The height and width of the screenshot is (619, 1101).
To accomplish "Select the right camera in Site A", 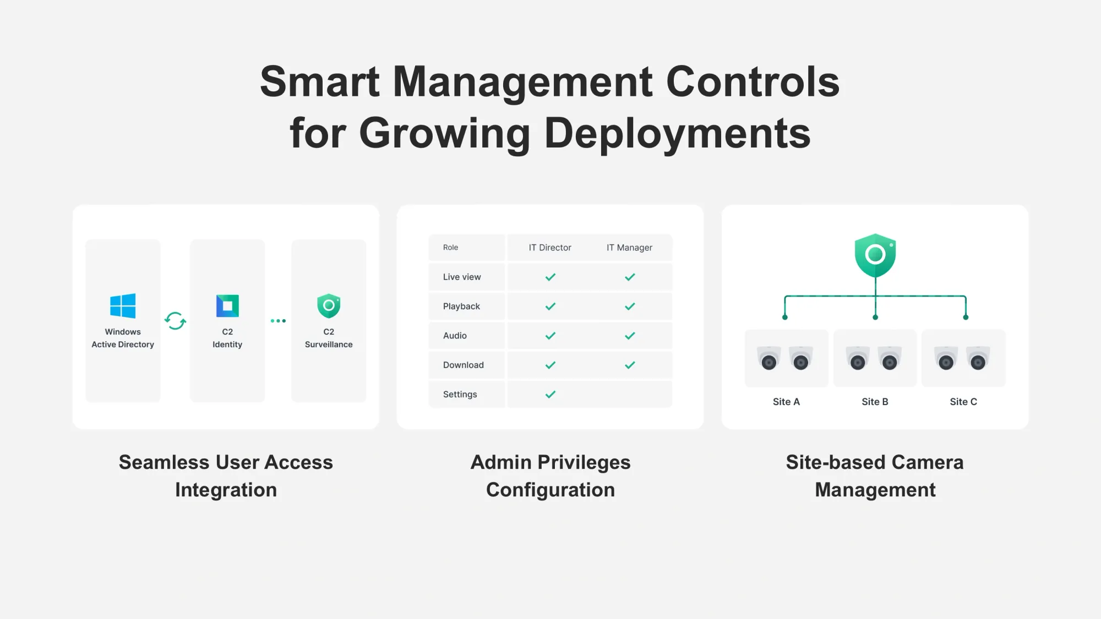I will coord(801,358).
